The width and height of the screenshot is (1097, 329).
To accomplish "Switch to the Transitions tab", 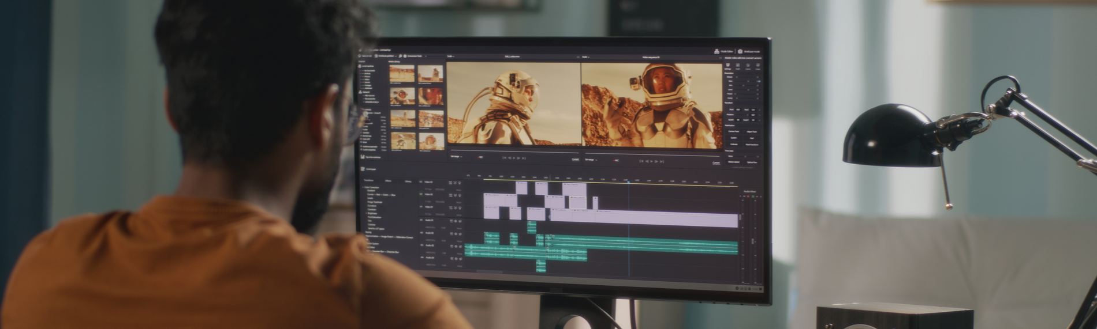I will click(x=368, y=180).
